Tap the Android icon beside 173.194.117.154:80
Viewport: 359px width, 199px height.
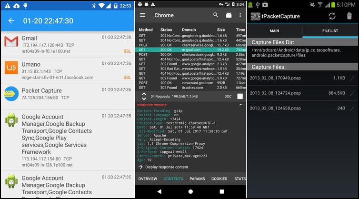11,120
